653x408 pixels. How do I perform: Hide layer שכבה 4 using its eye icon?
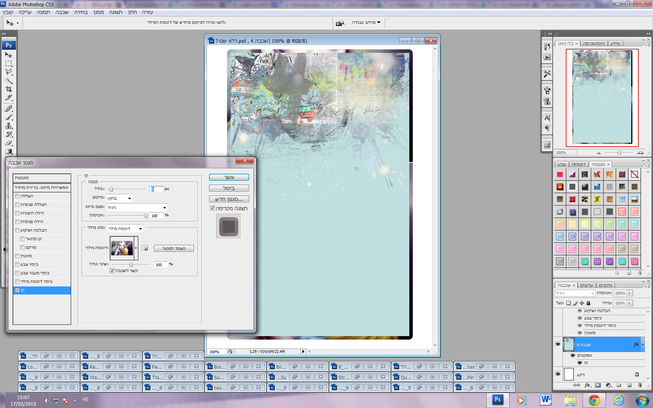tap(558, 344)
